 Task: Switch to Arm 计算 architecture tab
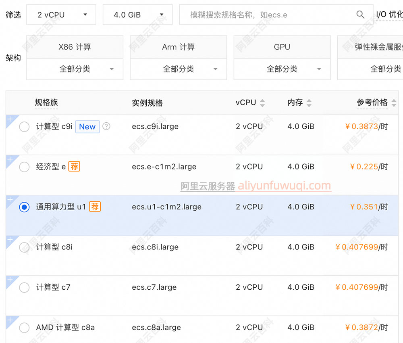coord(179,47)
